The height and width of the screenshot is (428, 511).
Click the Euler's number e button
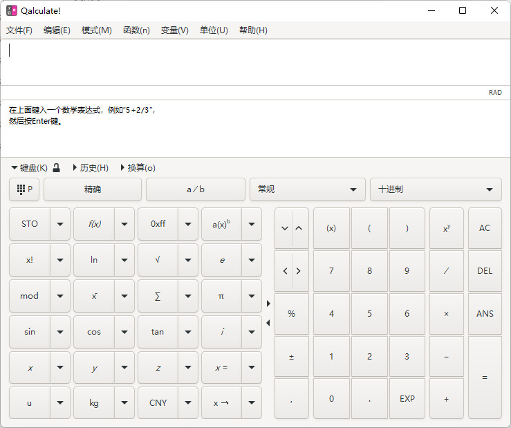(221, 260)
